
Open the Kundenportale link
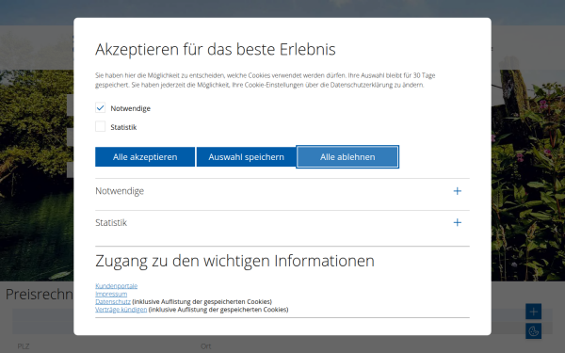[116, 285]
